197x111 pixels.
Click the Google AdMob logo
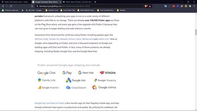(x=104, y=87)
